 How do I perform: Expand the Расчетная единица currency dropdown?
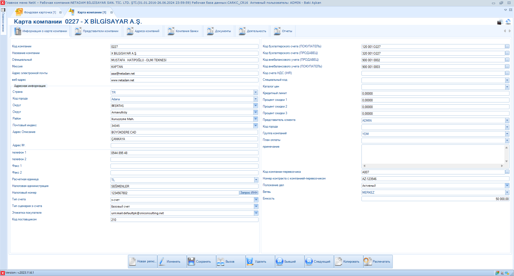[256, 180]
